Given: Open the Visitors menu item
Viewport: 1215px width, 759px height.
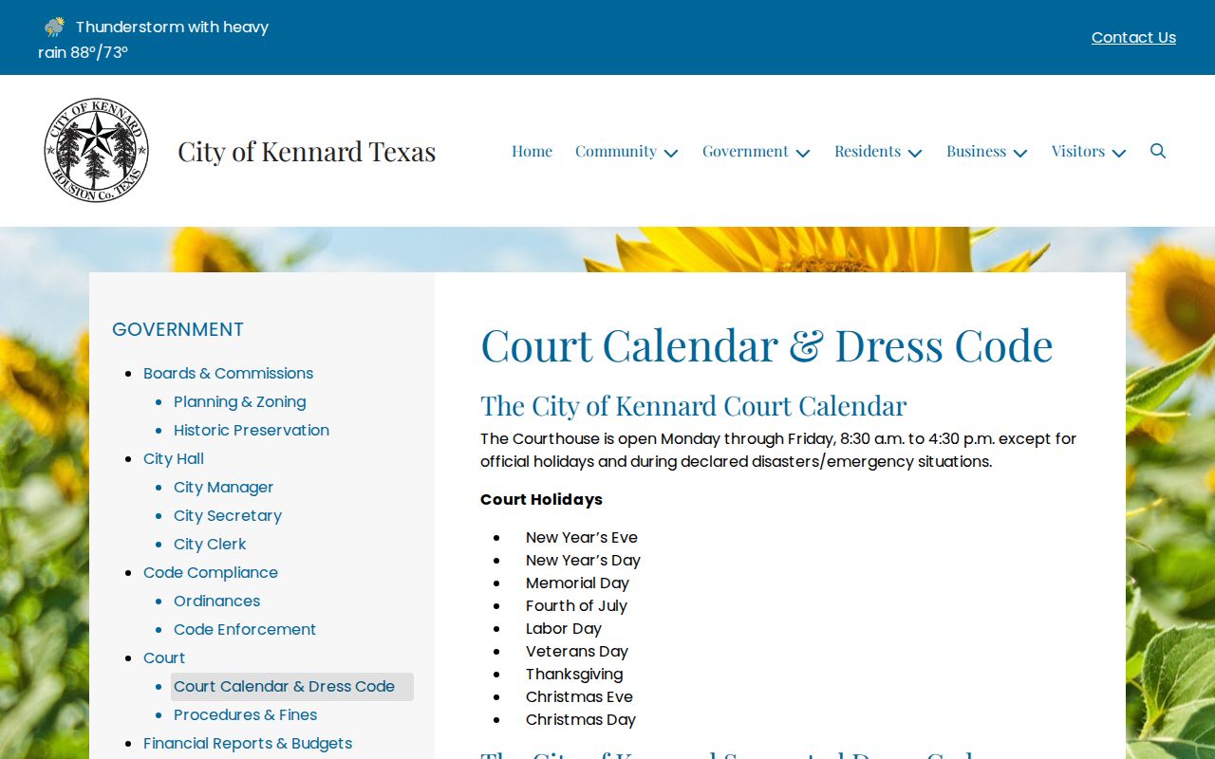Looking at the screenshot, I should [1078, 151].
